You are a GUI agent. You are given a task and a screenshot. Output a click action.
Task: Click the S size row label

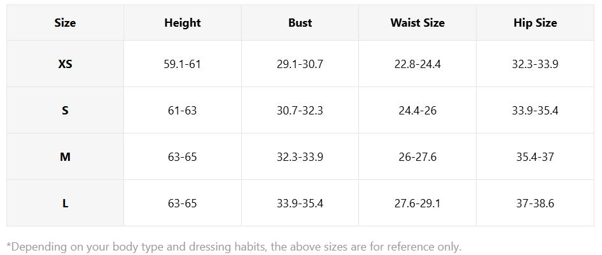point(65,111)
